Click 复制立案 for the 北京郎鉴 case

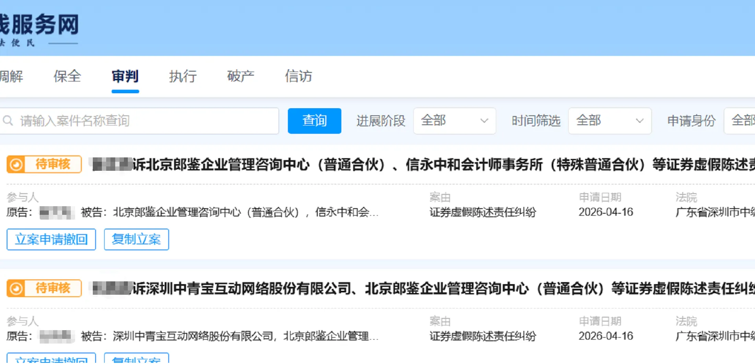tap(136, 239)
